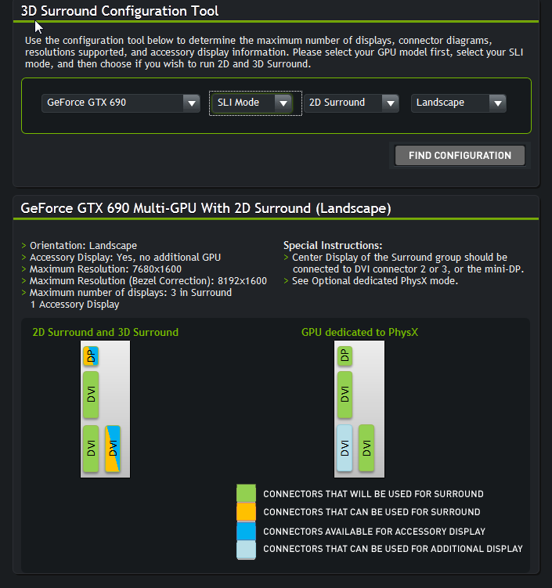Click blue legend swatch for accessory display
This screenshot has width=552, height=588.
pyautogui.click(x=246, y=531)
